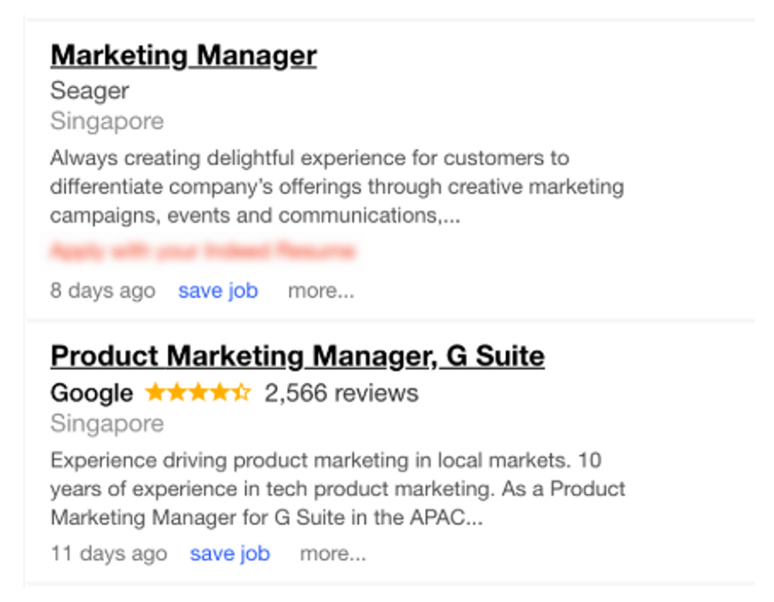Click the Seager job description text
The image size is (774, 602).
[x=336, y=187]
